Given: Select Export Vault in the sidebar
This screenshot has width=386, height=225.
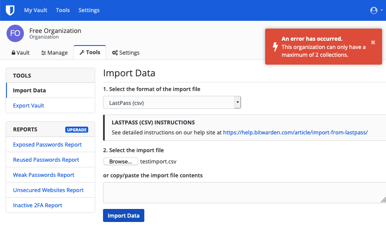Looking at the screenshot, I should click(29, 105).
